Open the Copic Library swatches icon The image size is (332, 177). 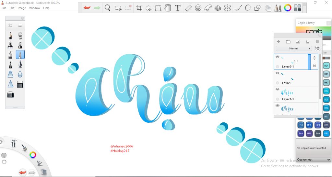tap(298, 8)
